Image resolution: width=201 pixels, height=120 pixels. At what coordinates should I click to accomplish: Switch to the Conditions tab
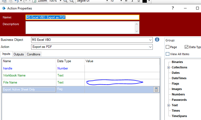coord(34,54)
